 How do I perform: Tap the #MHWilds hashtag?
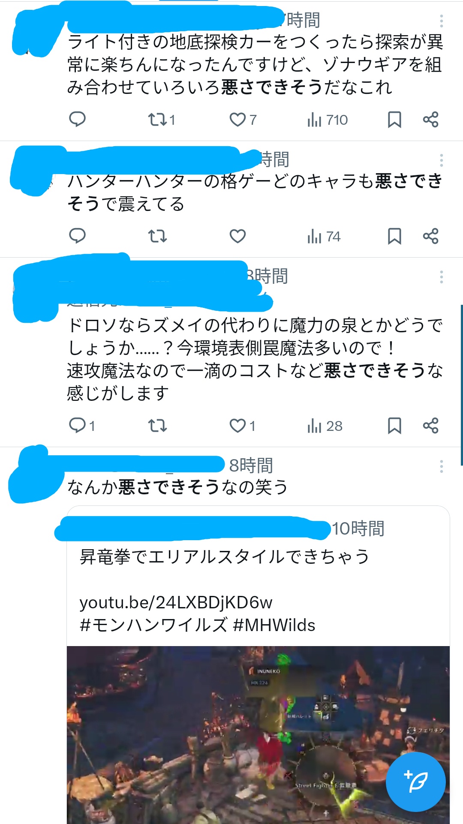[274, 625]
